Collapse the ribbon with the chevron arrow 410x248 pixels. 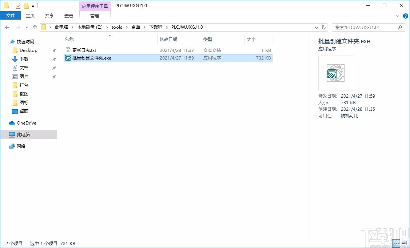(x=398, y=16)
